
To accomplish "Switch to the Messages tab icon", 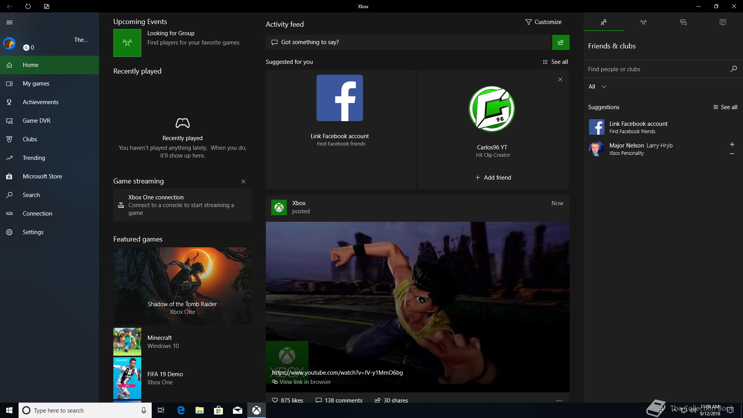I will coord(683,22).
